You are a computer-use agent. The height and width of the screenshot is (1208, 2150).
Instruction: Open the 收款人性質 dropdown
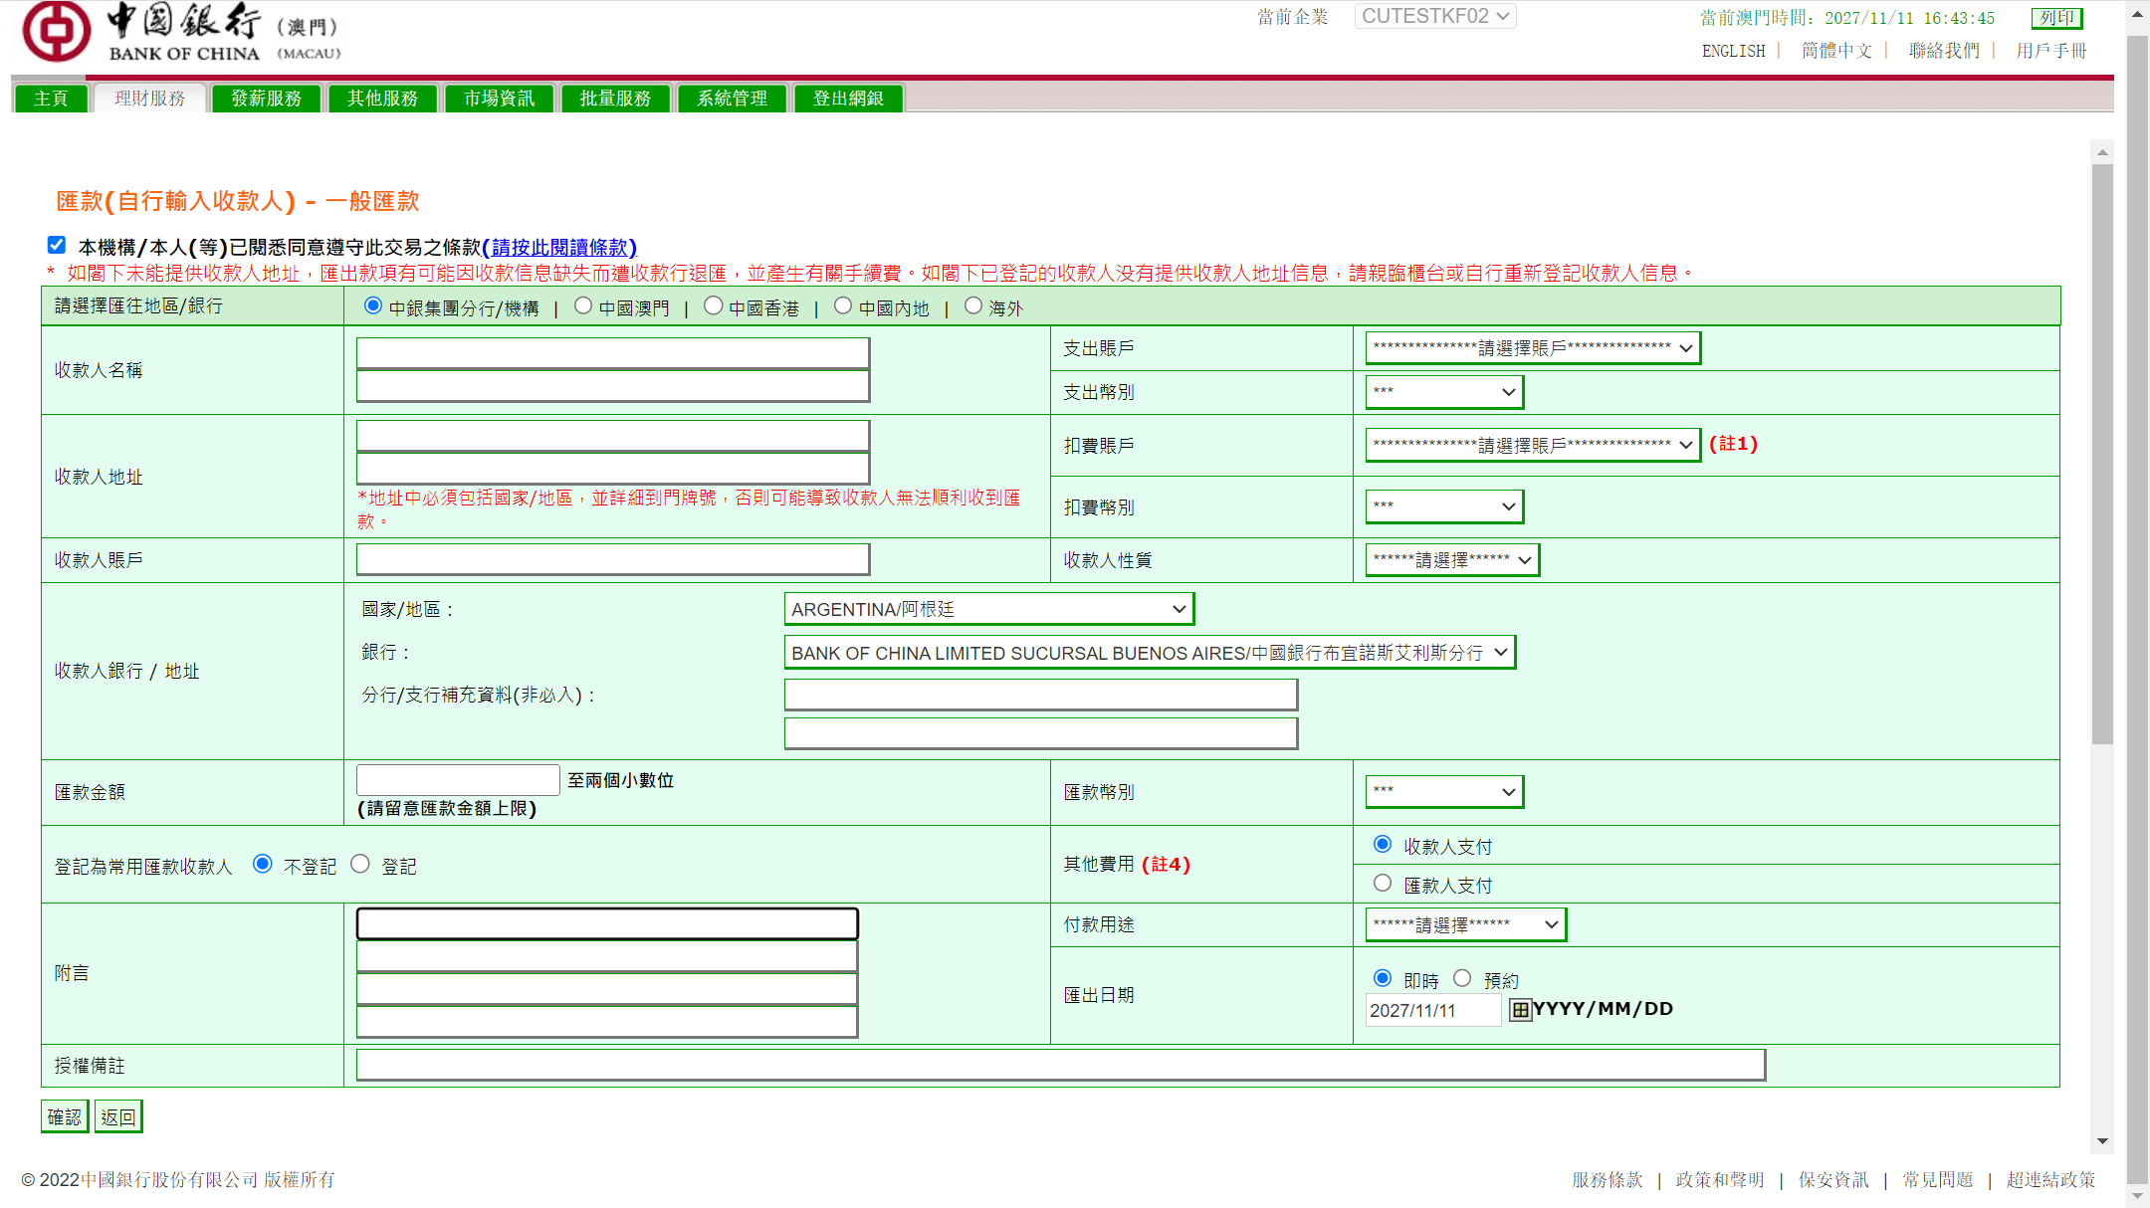pos(1452,560)
